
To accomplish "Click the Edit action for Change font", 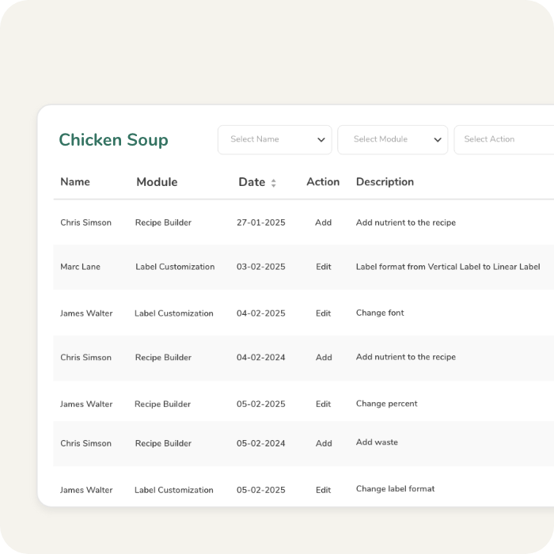I will tap(323, 313).
